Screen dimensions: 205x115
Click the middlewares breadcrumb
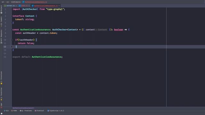[x=16, y=2]
